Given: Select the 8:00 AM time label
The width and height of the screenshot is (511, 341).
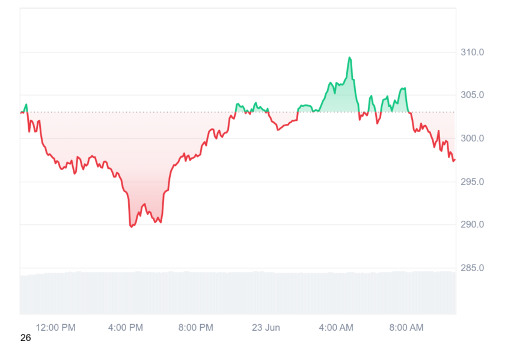Looking at the screenshot, I should click(x=406, y=327).
